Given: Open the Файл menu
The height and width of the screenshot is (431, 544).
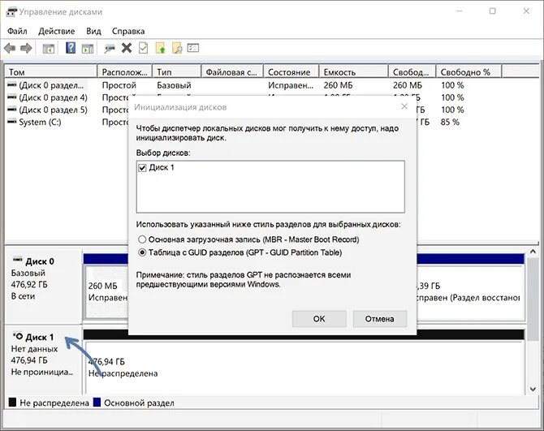Looking at the screenshot, I should click(17, 31).
